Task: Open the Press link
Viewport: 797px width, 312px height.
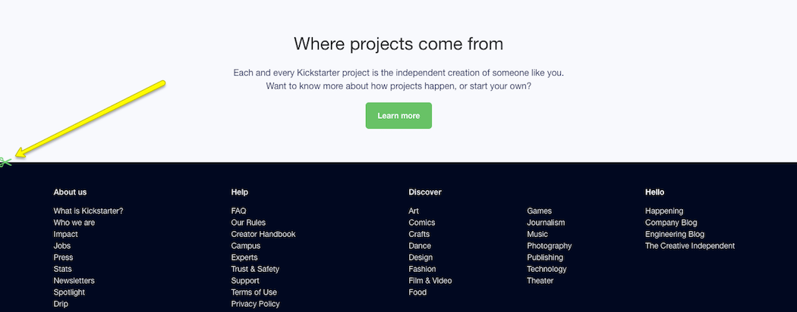Action: [x=63, y=257]
